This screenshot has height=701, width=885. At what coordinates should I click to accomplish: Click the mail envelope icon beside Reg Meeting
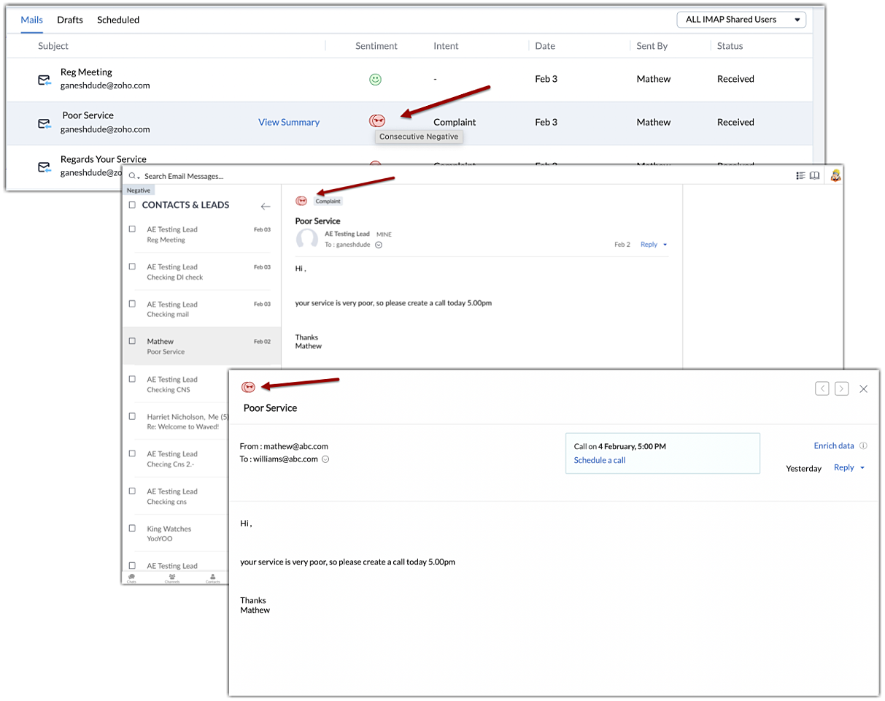[45, 80]
